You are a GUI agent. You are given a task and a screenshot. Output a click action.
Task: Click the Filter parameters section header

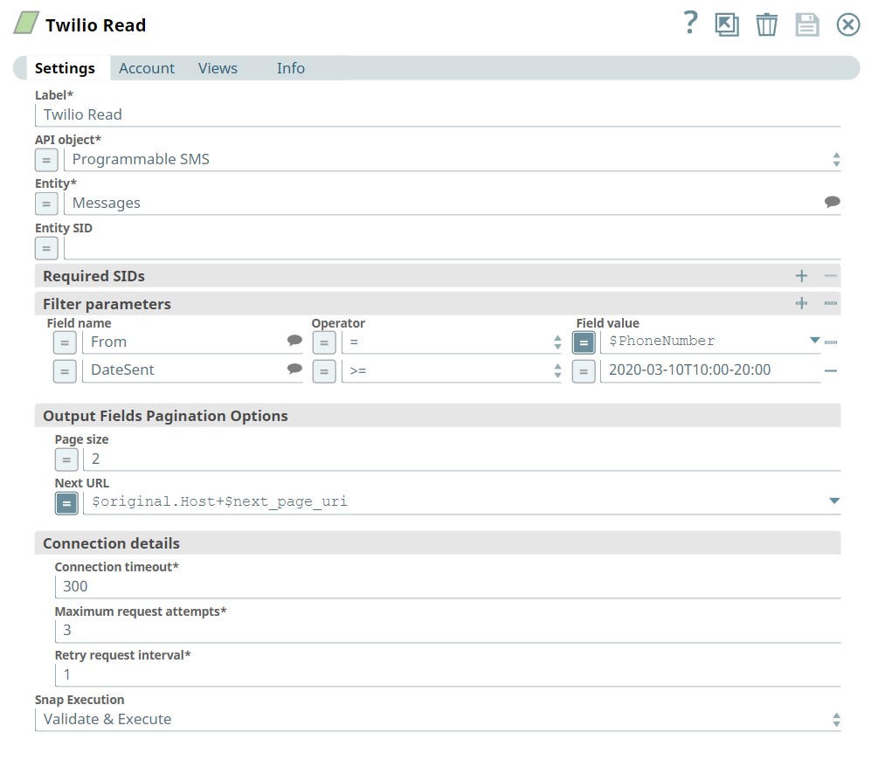pos(438,303)
